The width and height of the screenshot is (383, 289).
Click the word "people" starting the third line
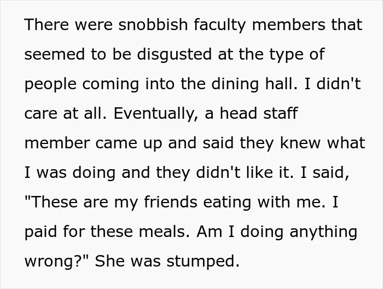50,85
